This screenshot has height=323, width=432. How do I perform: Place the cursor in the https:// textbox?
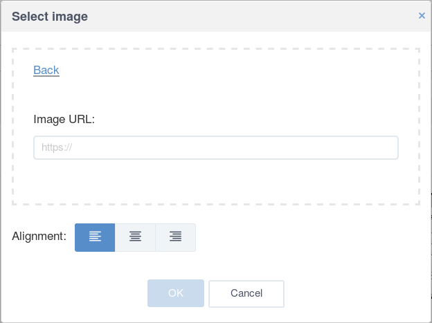pyautogui.click(x=216, y=147)
